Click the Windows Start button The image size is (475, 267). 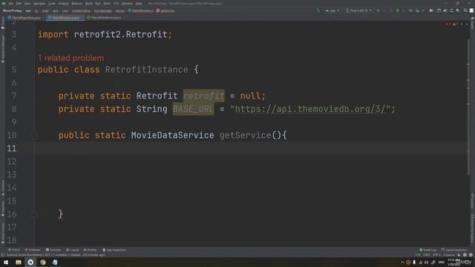[x=6, y=262]
